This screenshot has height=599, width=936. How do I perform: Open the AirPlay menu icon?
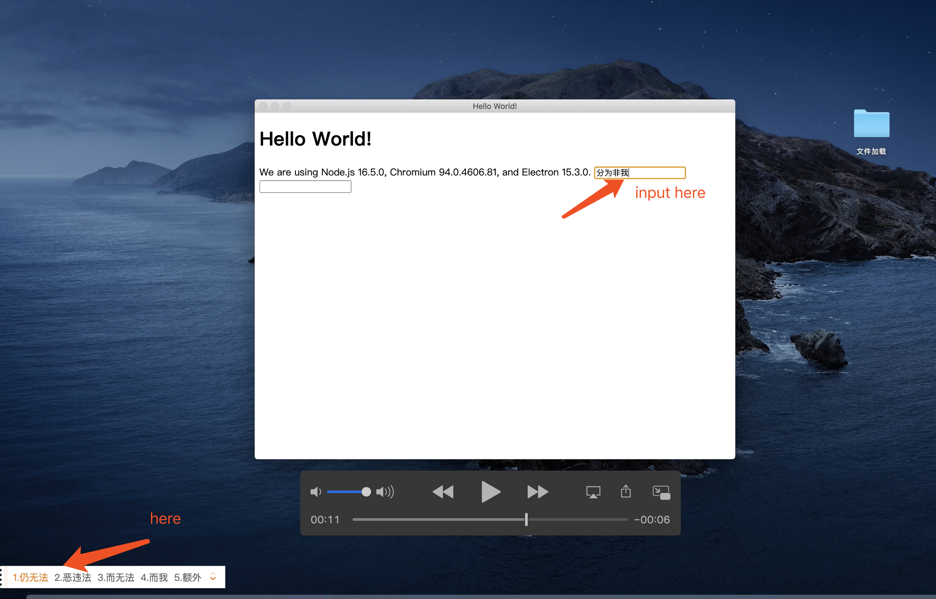click(x=593, y=492)
